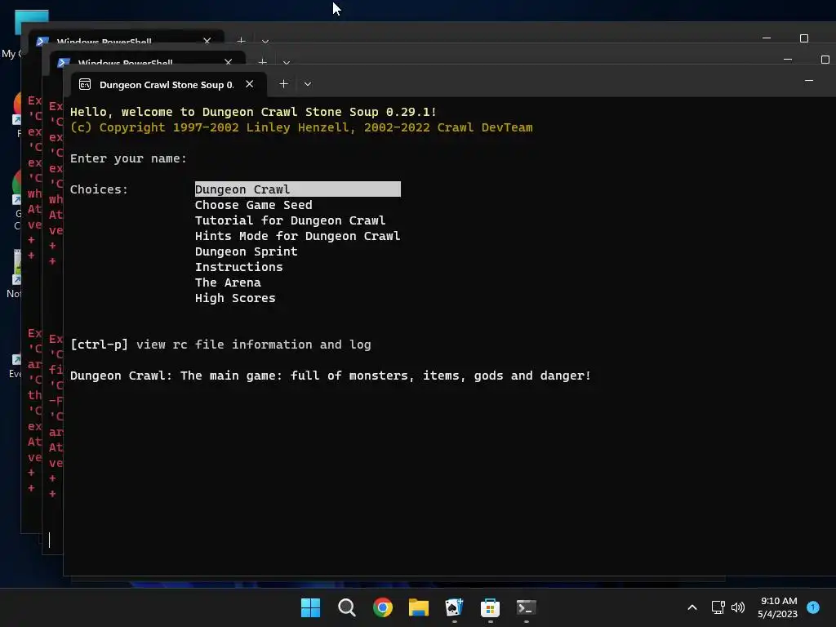Select Dungeon Sprint option
836x627 pixels.
246,251
